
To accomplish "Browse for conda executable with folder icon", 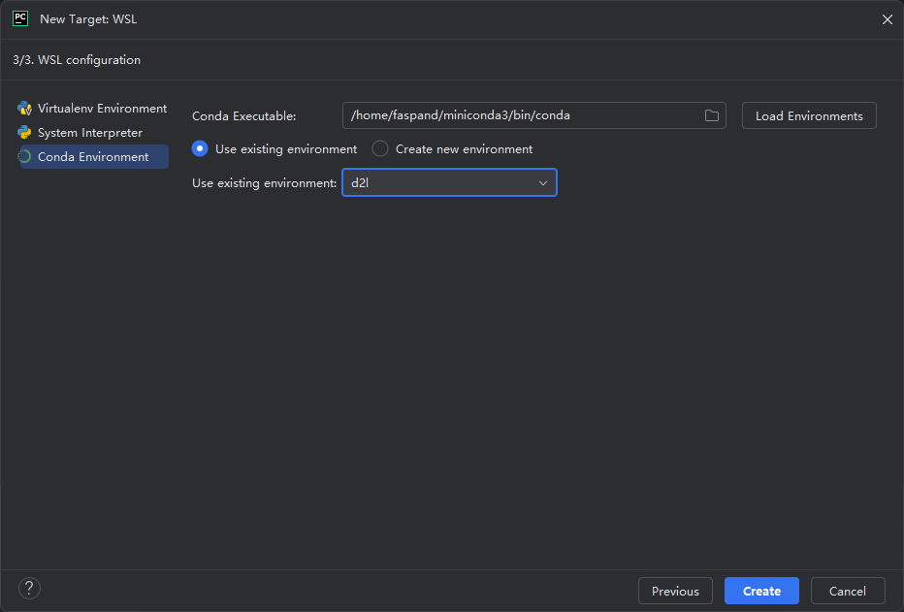I will pyautogui.click(x=711, y=115).
